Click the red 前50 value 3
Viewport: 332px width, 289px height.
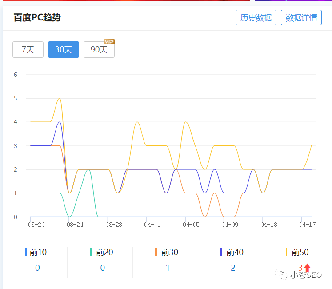tap(300, 267)
